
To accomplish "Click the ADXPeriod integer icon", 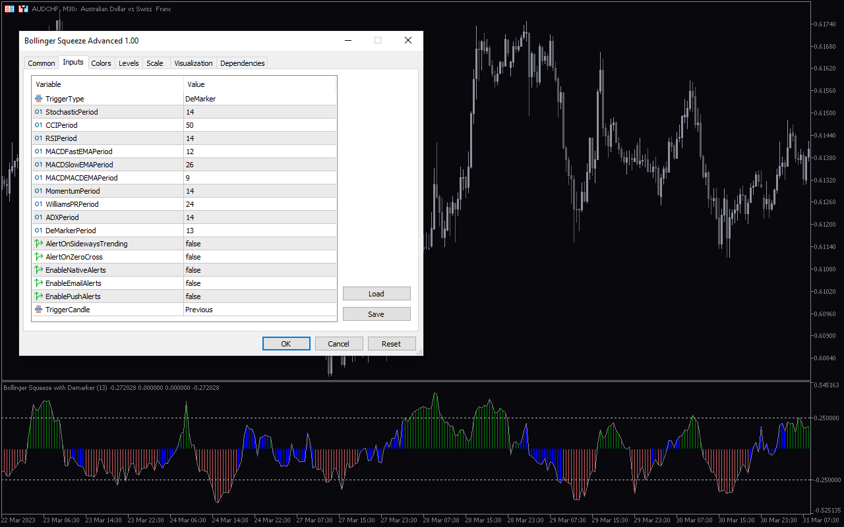I will (38, 217).
